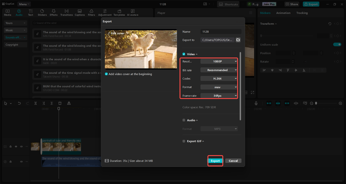Click Edit cover on the preview thumbnail
The image size is (346, 184).
(116, 33)
